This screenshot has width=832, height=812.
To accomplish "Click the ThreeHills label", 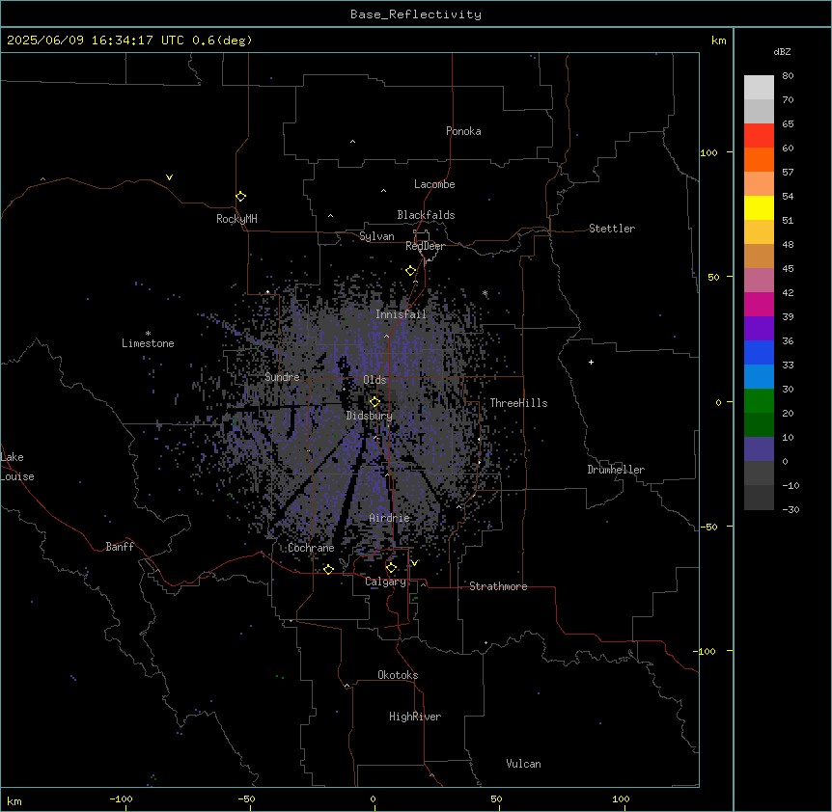I will [x=518, y=403].
